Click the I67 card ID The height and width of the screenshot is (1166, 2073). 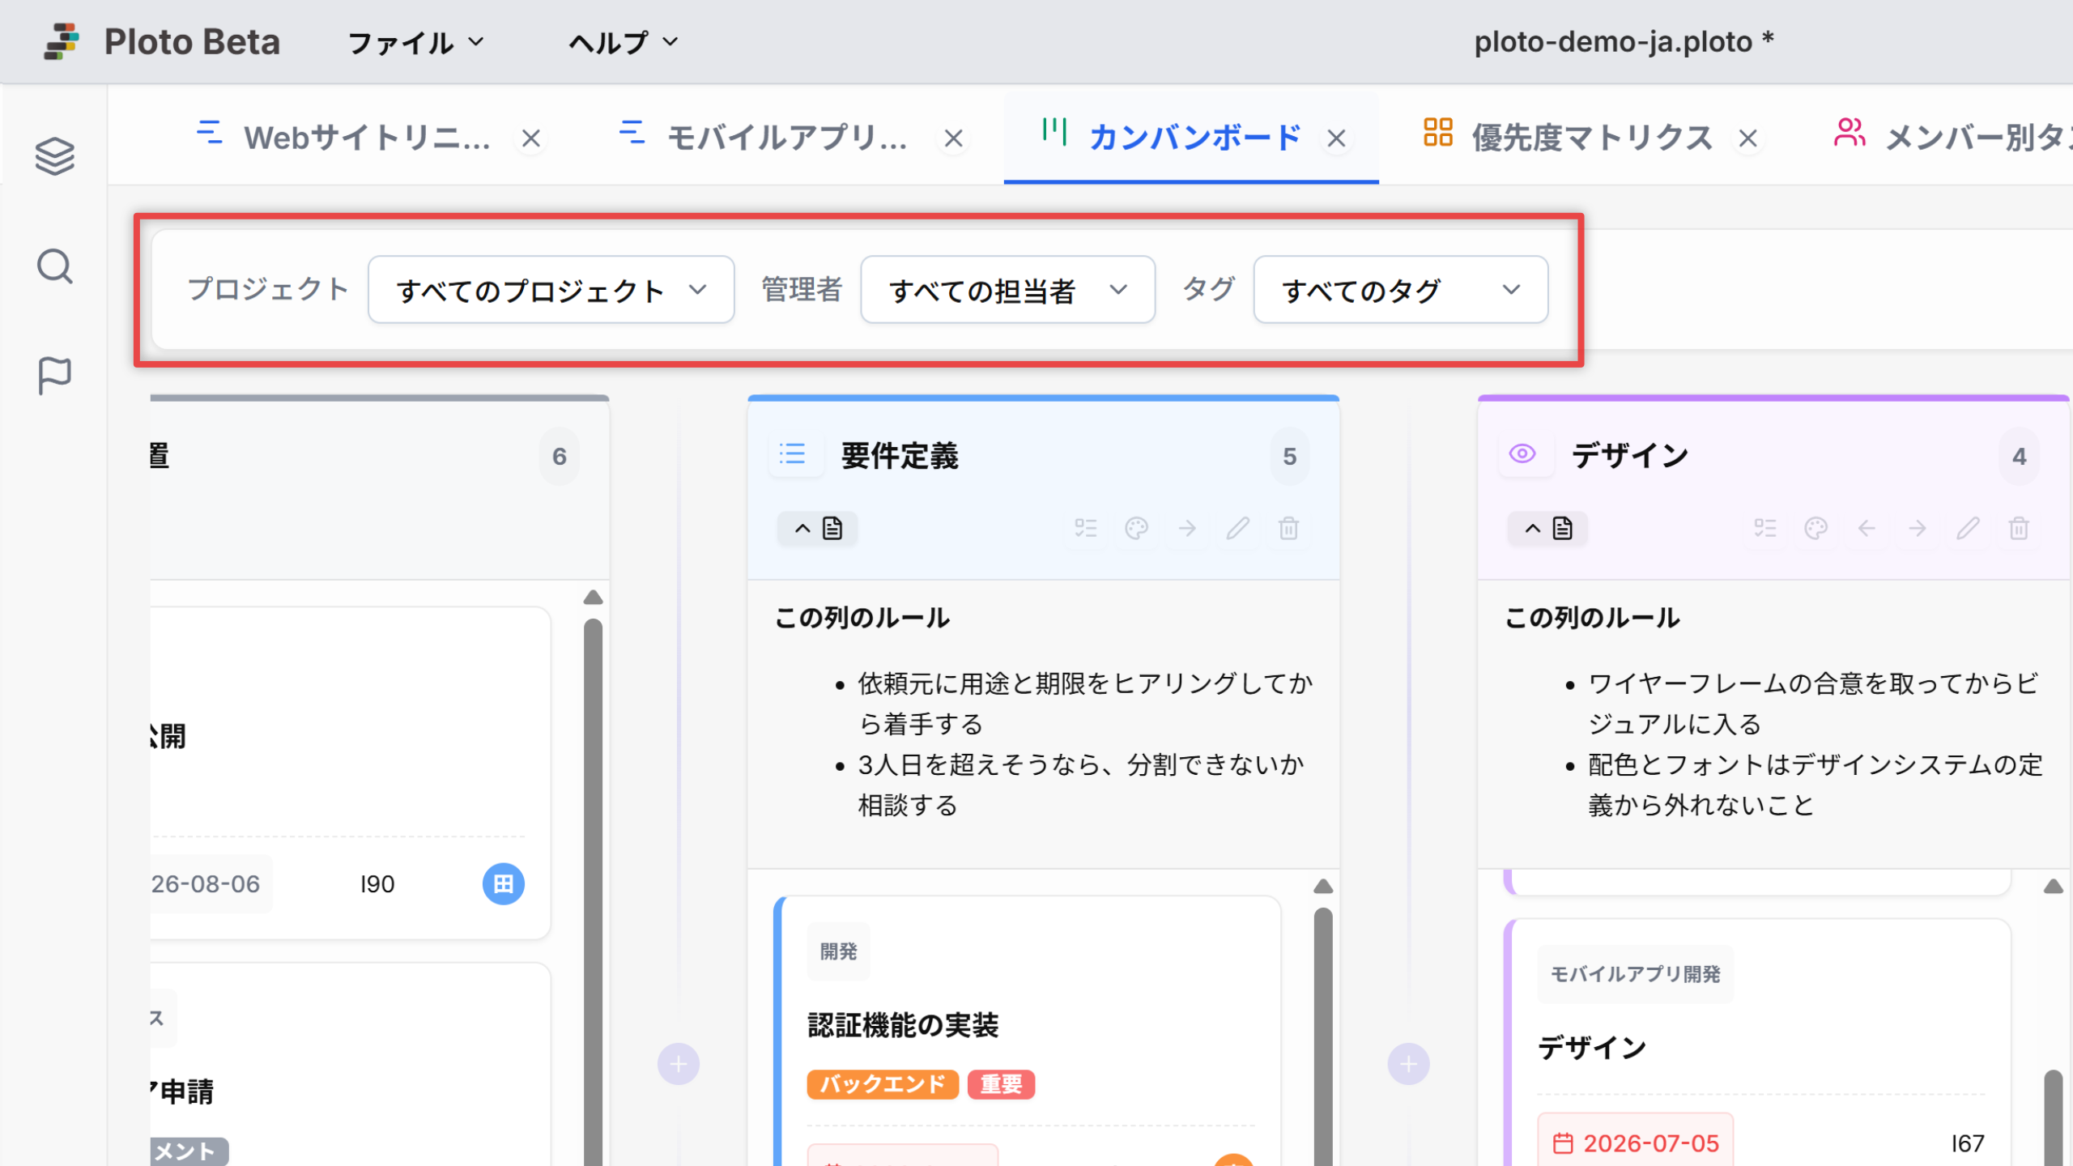[1968, 1143]
